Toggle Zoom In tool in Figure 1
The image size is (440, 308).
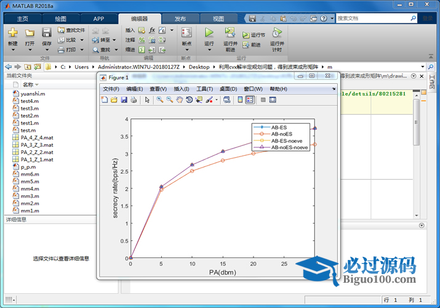[x=160, y=100]
